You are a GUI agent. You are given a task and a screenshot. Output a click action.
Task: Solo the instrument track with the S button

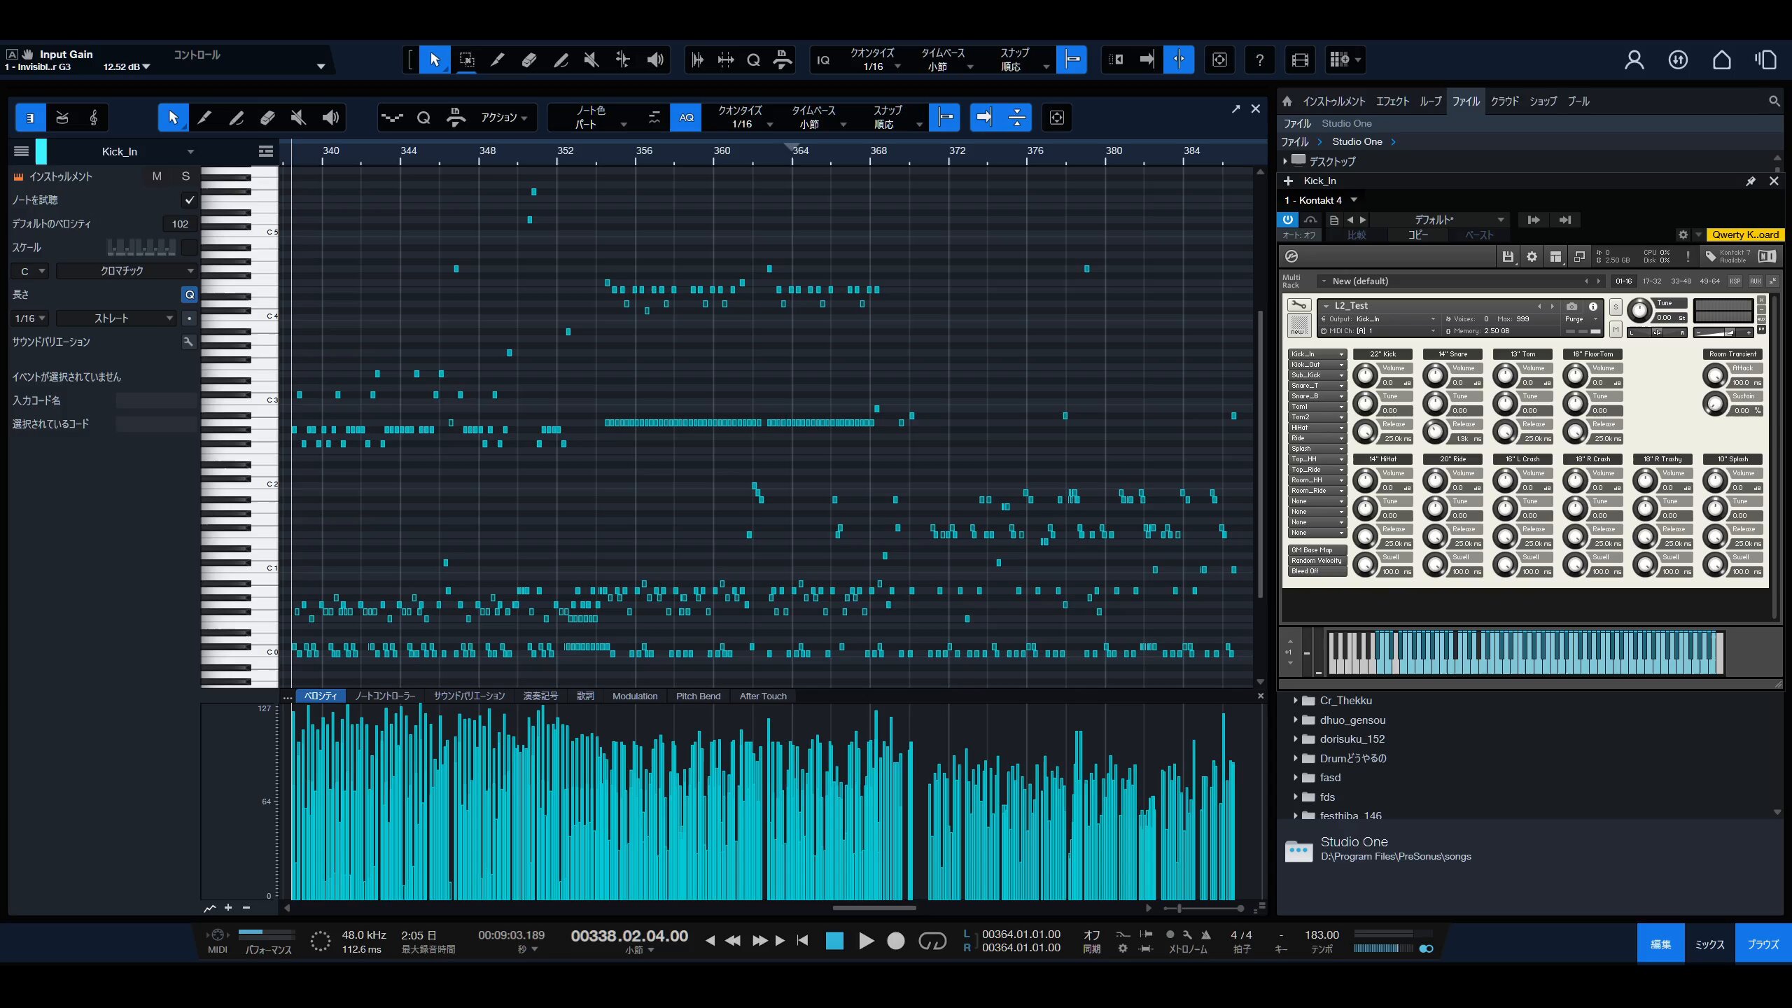(185, 176)
